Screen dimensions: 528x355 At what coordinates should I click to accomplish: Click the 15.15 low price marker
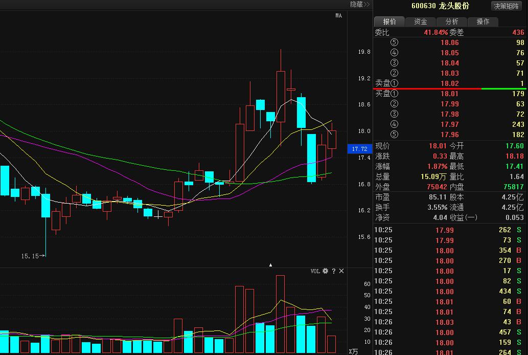click(x=31, y=255)
